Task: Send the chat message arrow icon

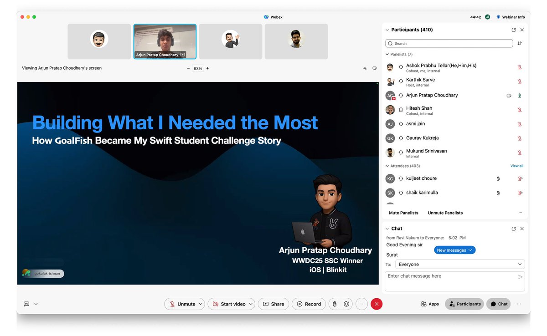Action: (x=521, y=277)
